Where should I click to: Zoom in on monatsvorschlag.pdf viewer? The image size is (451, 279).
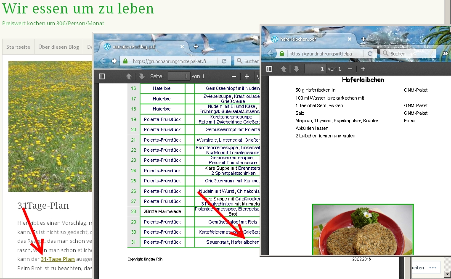247,76
